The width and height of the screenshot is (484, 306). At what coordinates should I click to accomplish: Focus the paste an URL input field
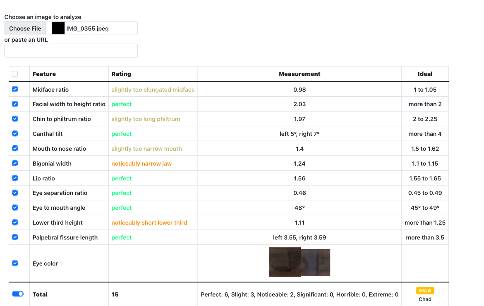pos(71,50)
